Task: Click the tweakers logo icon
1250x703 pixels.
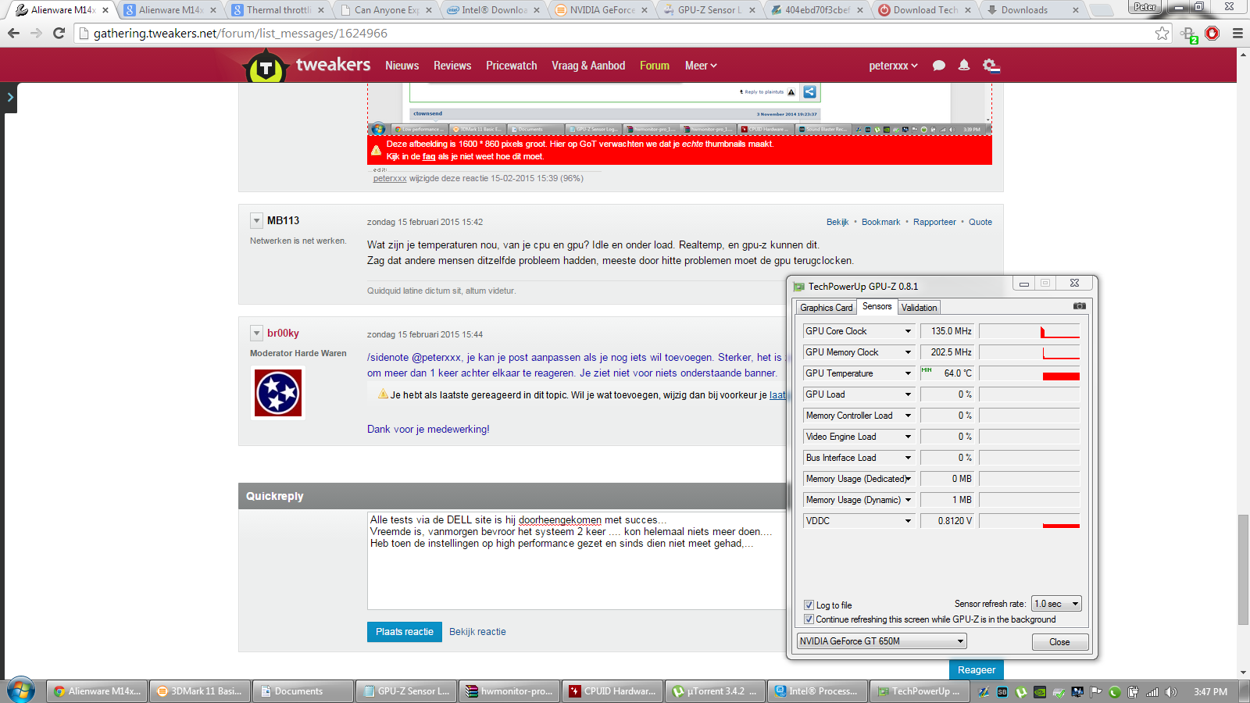Action: [x=266, y=67]
